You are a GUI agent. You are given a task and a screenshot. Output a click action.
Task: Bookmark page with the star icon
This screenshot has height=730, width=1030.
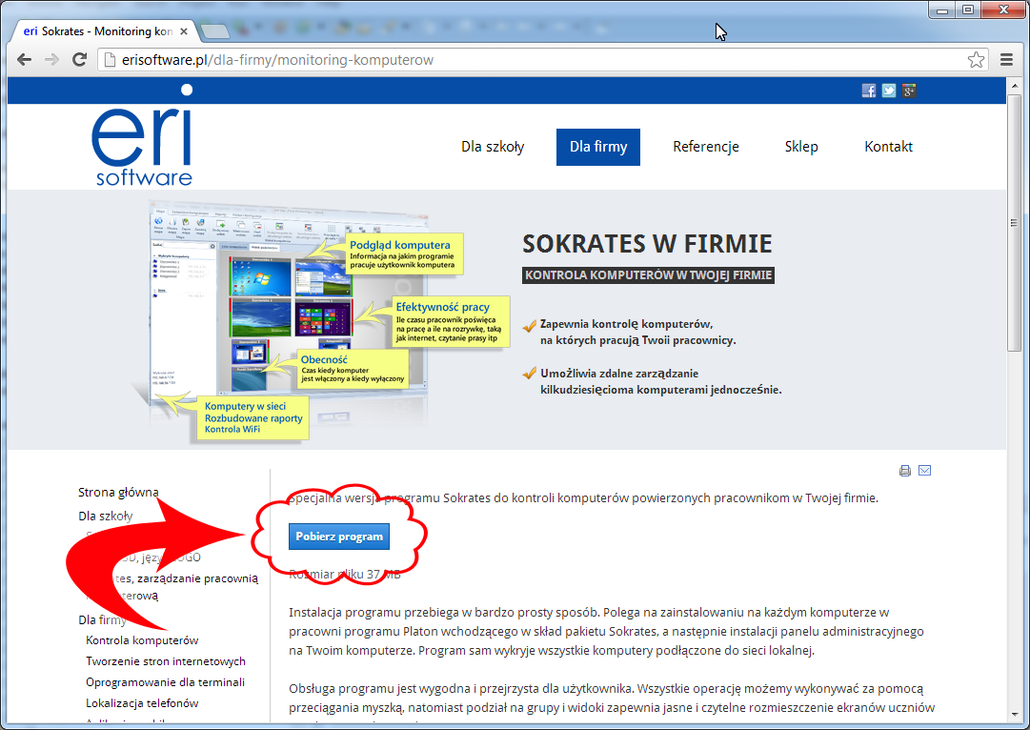click(976, 60)
